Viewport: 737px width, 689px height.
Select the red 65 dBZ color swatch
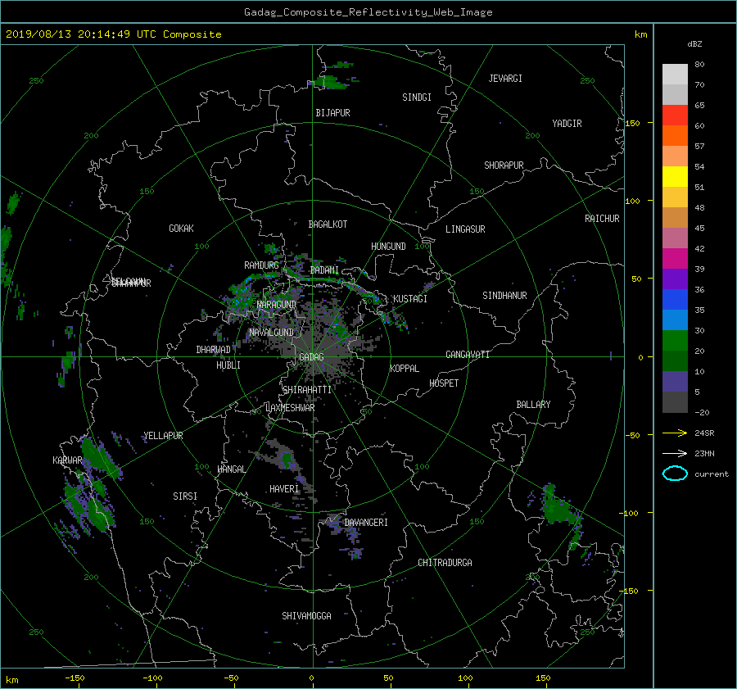coord(675,115)
